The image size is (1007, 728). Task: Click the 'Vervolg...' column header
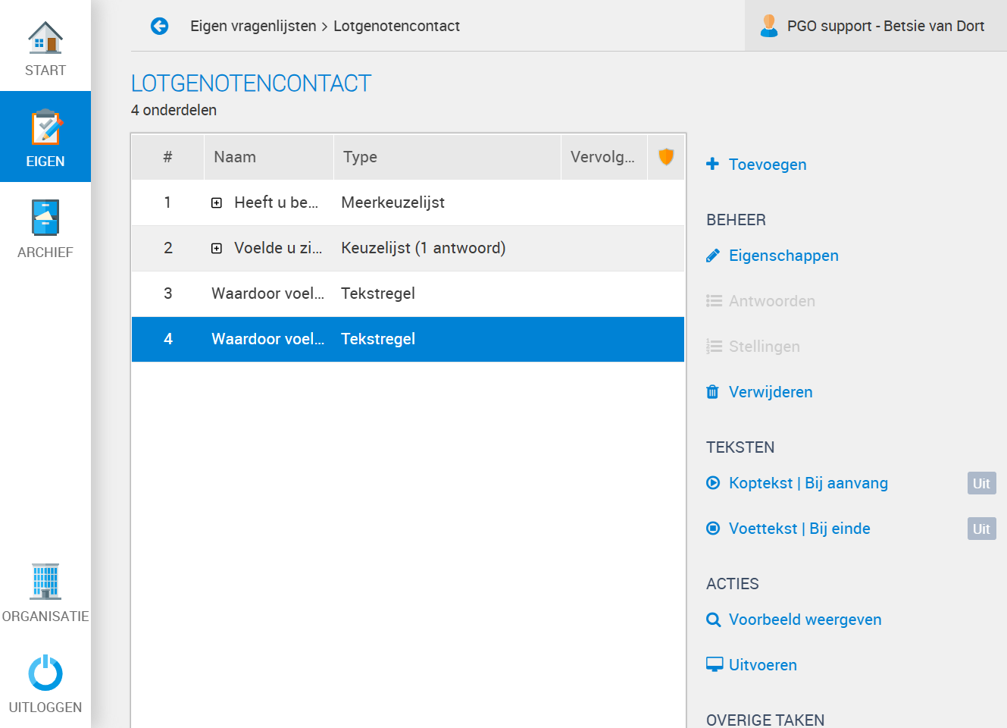coord(604,157)
